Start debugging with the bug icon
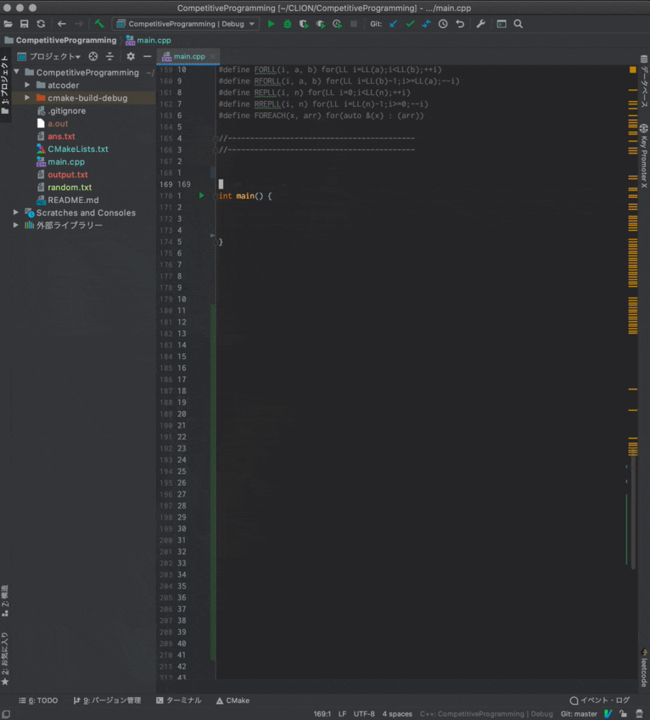Viewport: 650px width, 720px height. (x=288, y=24)
